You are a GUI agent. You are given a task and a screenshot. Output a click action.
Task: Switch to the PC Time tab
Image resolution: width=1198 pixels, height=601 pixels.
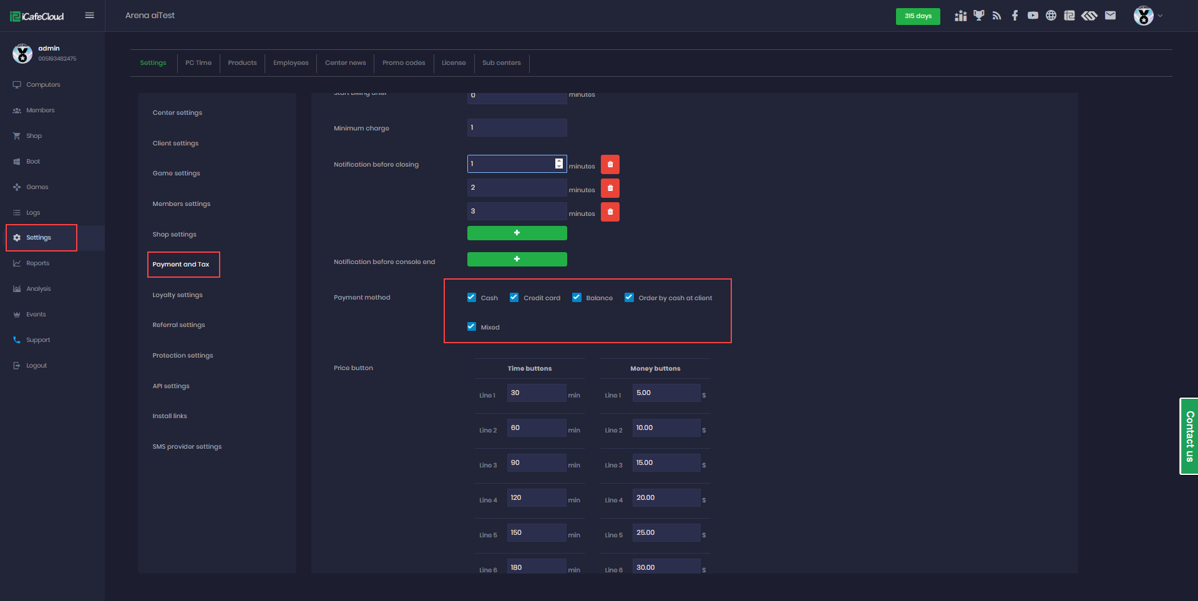click(198, 63)
